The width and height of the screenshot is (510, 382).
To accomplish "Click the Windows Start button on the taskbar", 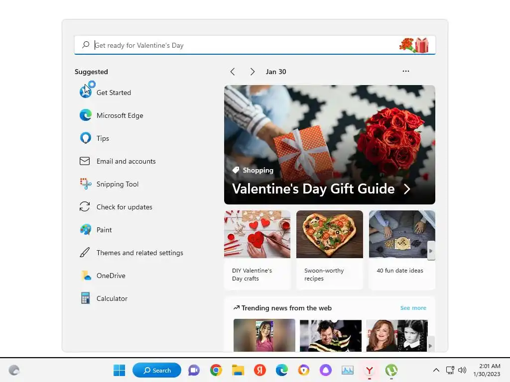I will coord(119,370).
